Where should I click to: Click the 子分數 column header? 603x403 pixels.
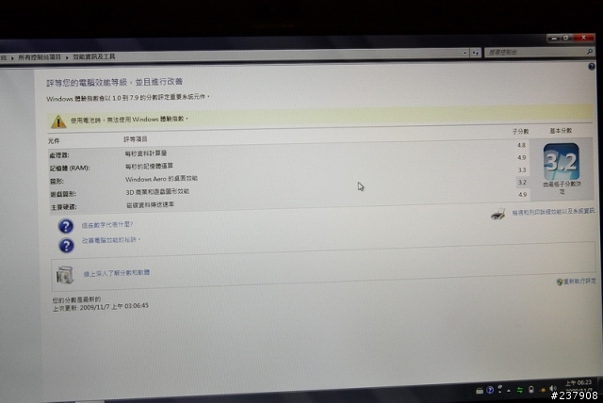pos(520,132)
